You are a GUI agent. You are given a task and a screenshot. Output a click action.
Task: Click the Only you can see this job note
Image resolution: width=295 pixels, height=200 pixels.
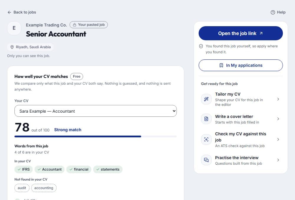(x=29, y=56)
